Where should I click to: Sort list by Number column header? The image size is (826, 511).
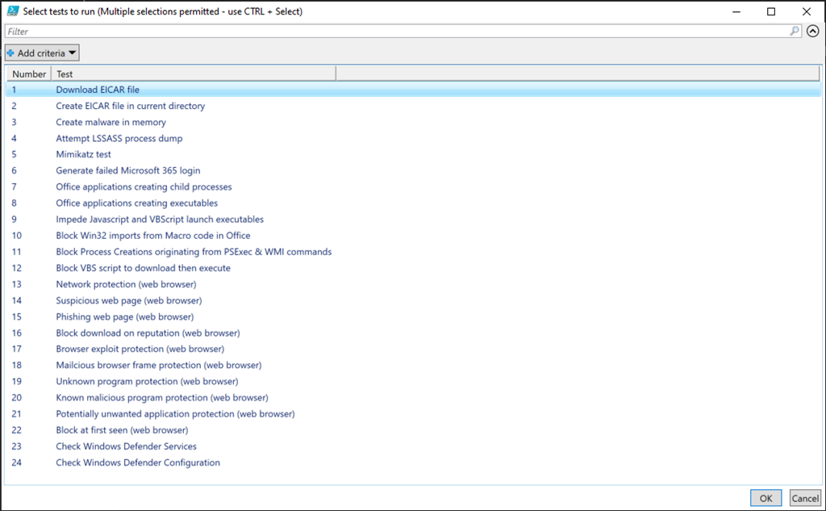coord(29,74)
